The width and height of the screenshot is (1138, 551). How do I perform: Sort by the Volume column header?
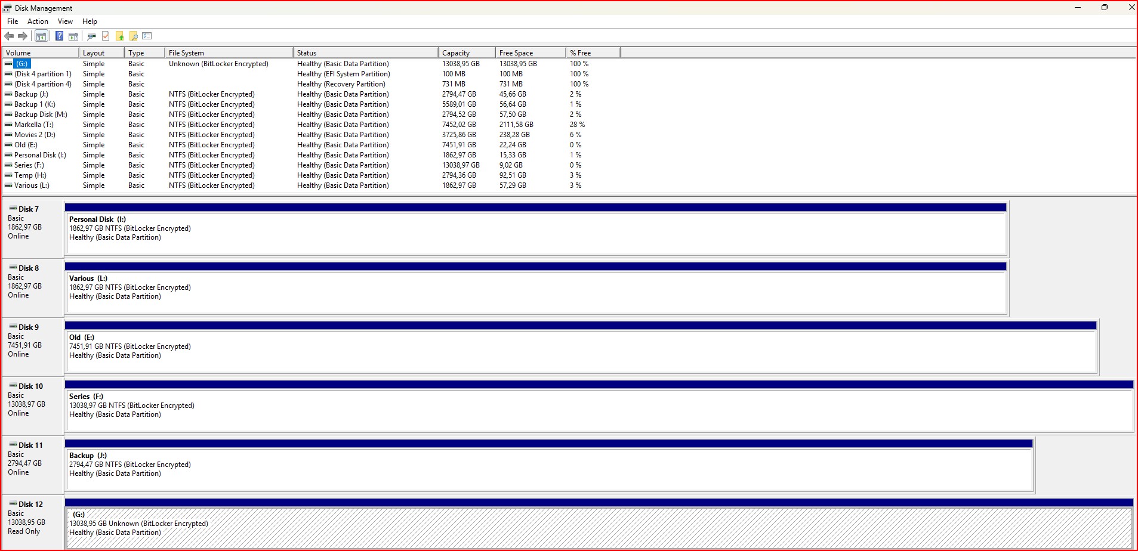coord(41,53)
